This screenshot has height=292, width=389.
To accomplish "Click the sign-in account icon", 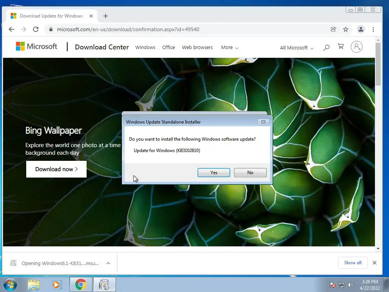I will (356, 47).
